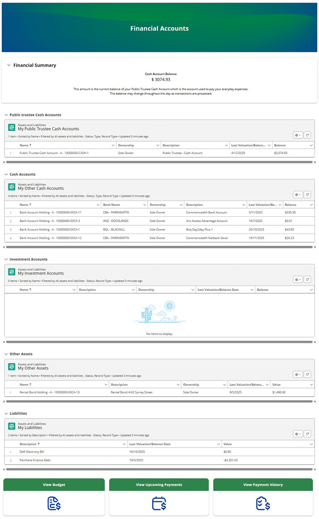
Task: Collapse the Cash Accounts section
Action: (x=6, y=174)
